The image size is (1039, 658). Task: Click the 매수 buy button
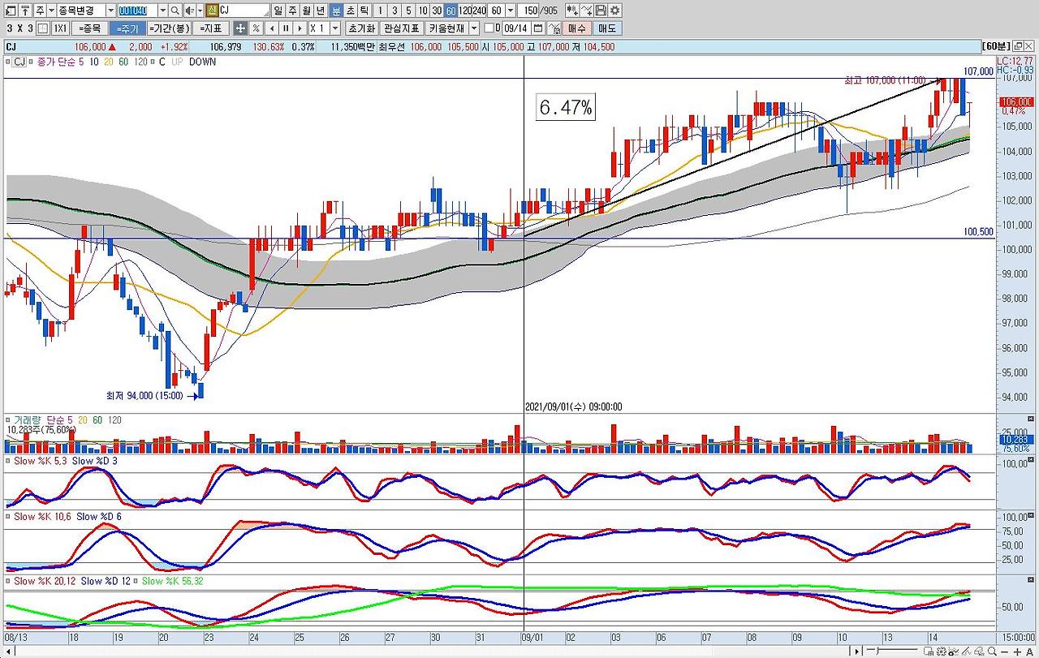[576, 28]
